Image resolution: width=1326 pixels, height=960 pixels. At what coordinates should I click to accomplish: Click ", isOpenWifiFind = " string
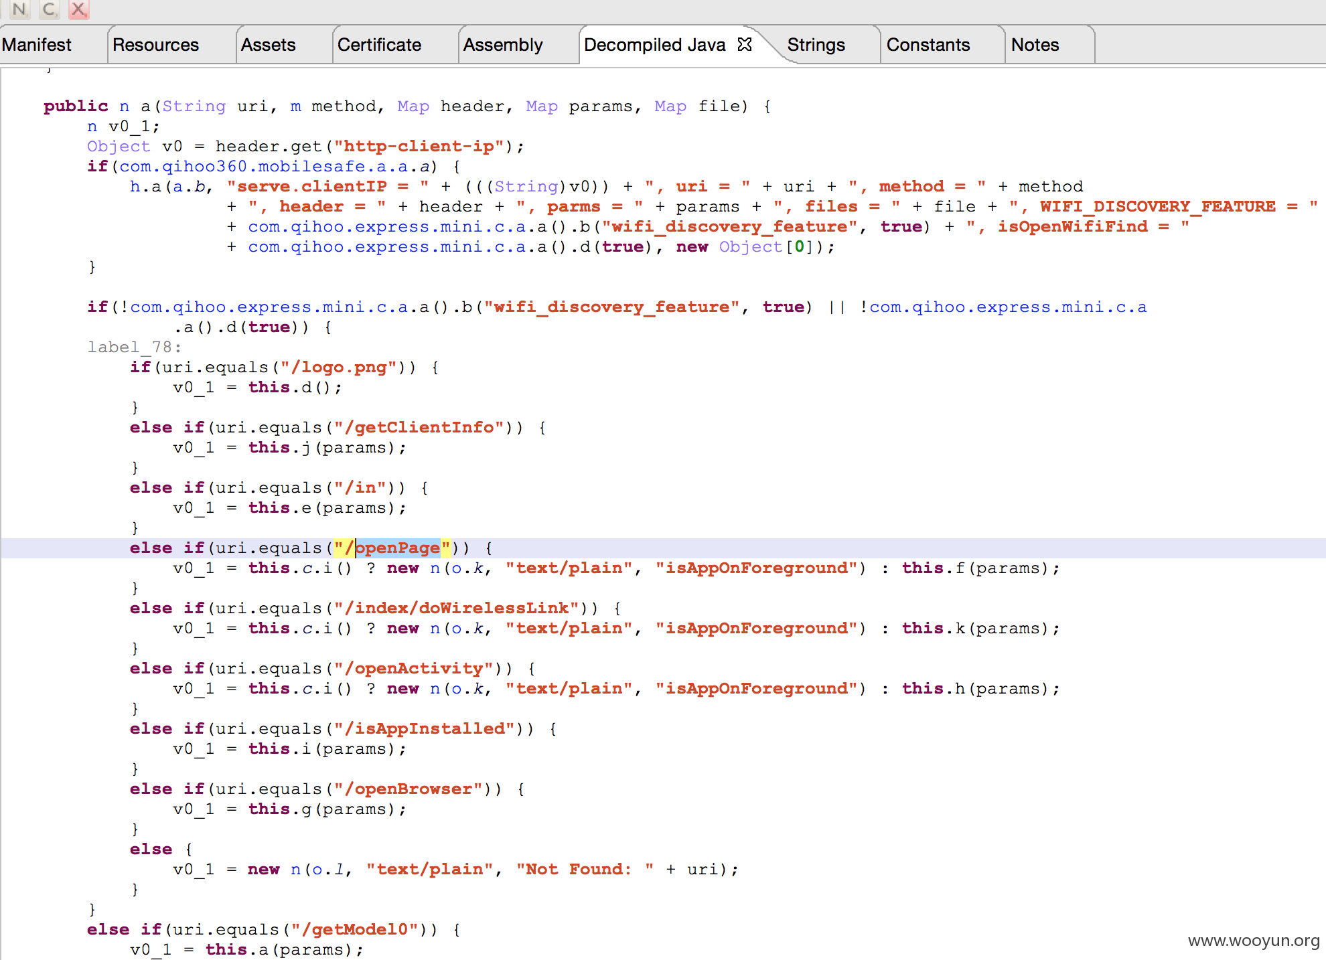(1078, 227)
